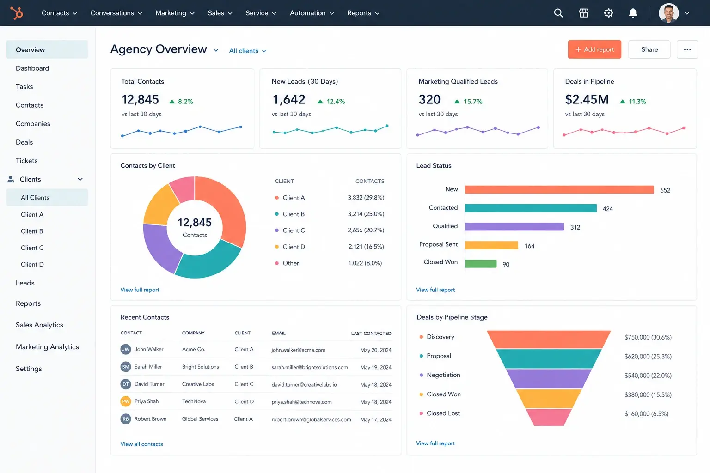
Task: Open the Sales top menu
Action: [x=220, y=13]
